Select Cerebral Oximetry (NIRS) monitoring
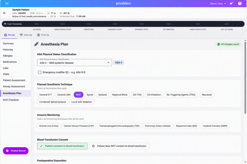 (215, 126)
